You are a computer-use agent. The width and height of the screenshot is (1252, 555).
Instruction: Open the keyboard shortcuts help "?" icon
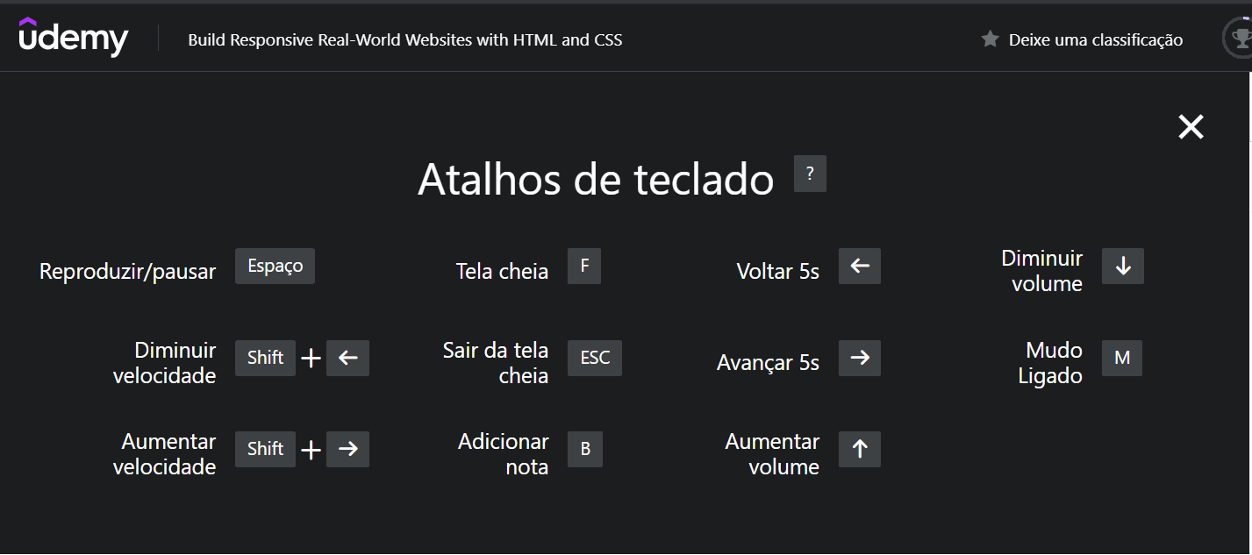809,174
